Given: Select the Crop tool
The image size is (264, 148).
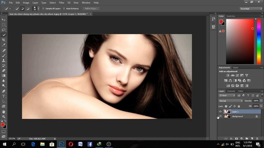Looking at the screenshot, I should click(4, 40).
